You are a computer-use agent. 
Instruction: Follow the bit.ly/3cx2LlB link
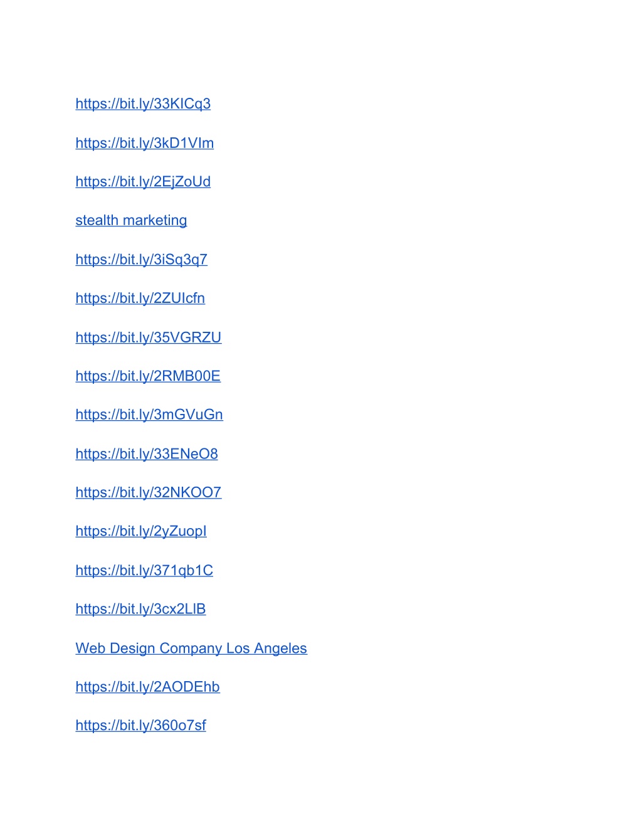click(x=141, y=610)
